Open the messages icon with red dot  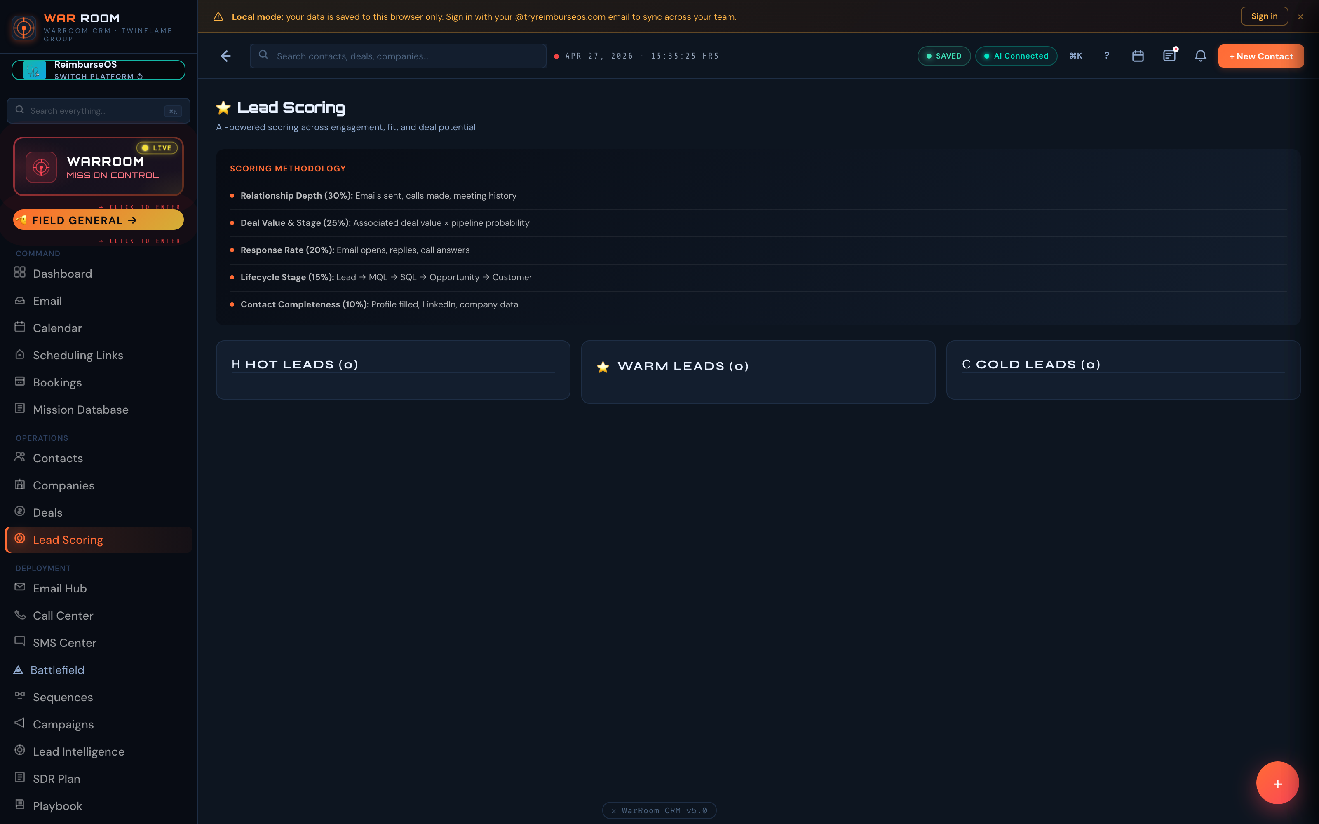coord(1169,56)
